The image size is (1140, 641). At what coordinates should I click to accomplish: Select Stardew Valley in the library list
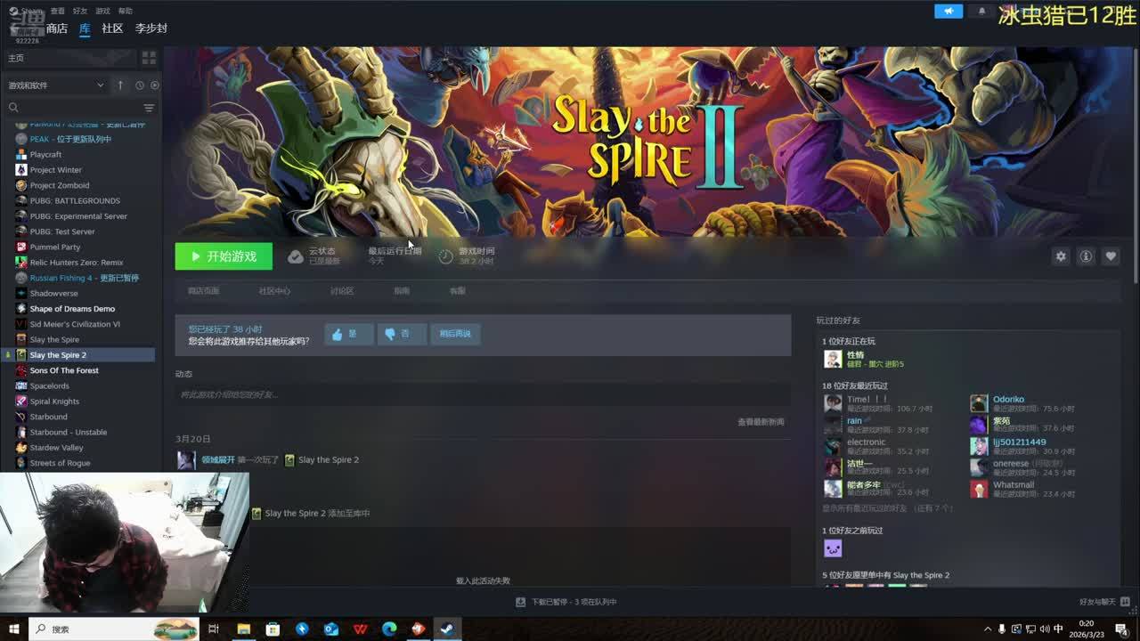(x=56, y=448)
